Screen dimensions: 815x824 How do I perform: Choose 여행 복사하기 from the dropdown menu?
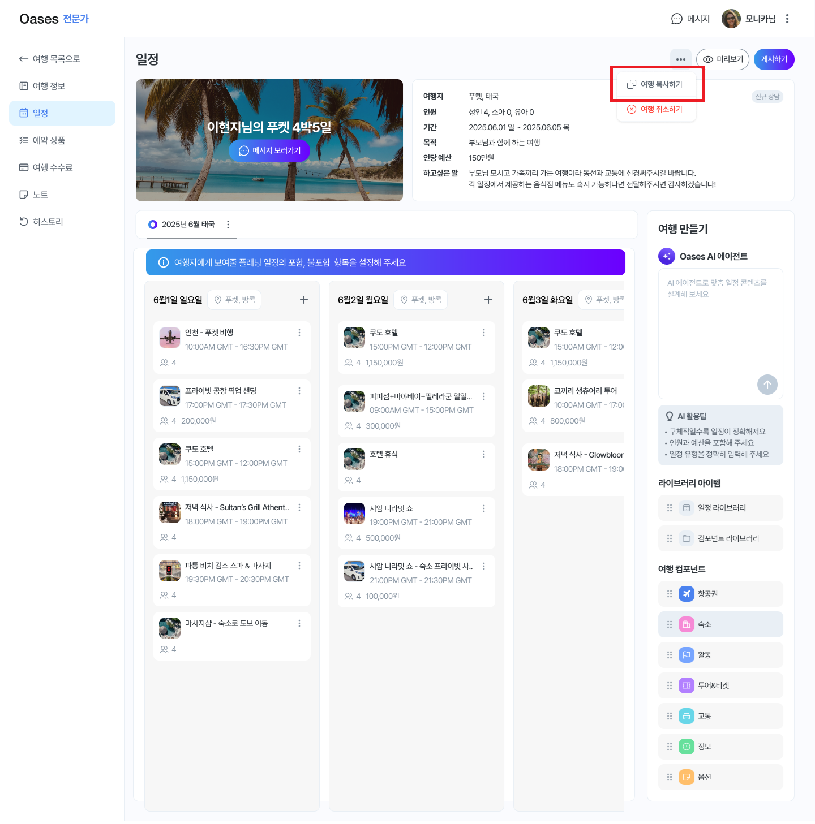coord(657,84)
